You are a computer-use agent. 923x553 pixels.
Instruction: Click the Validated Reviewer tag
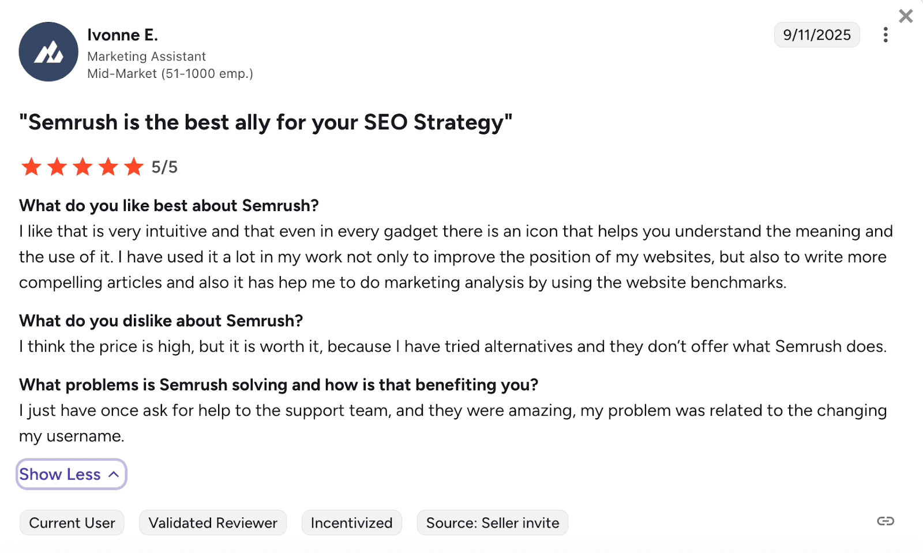[213, 523]
